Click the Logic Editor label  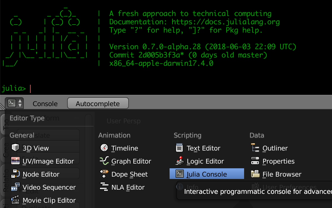205,161
